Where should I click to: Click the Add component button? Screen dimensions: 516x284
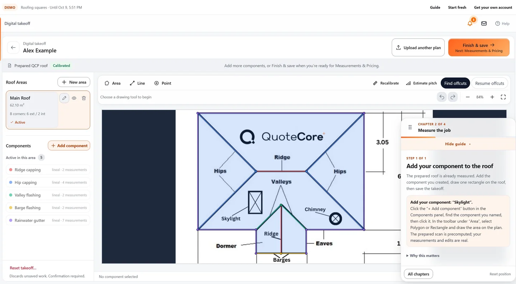(69, 146)
